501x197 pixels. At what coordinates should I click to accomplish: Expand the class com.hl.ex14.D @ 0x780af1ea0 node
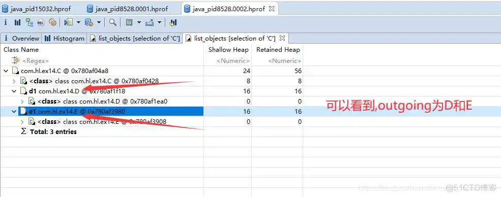pyautogui.click(x=22, y=102)
